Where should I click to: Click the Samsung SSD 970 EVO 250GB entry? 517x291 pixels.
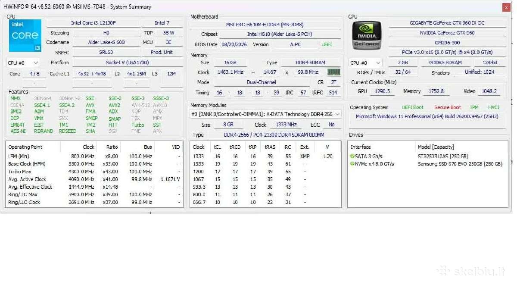click(460, 164)
